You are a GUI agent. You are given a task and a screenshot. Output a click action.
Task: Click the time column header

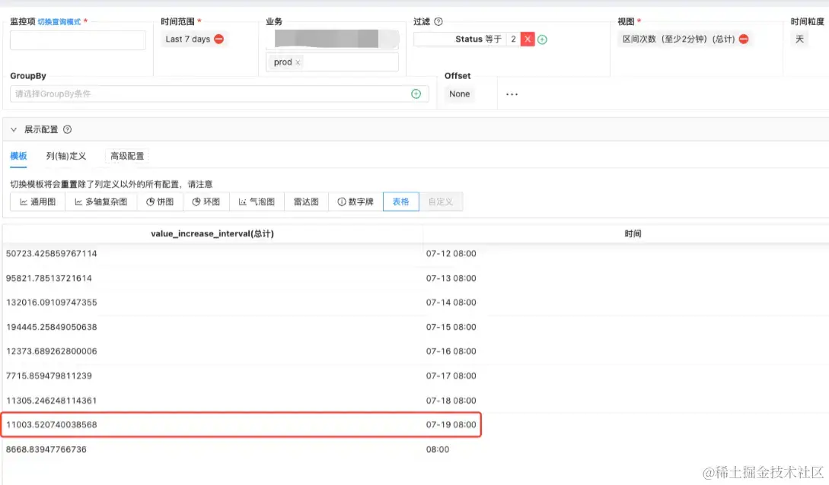pos(633,234)
